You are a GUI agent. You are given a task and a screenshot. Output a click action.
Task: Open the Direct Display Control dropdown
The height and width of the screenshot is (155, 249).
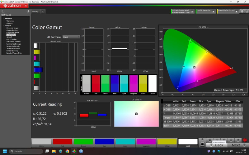(237, 11)
